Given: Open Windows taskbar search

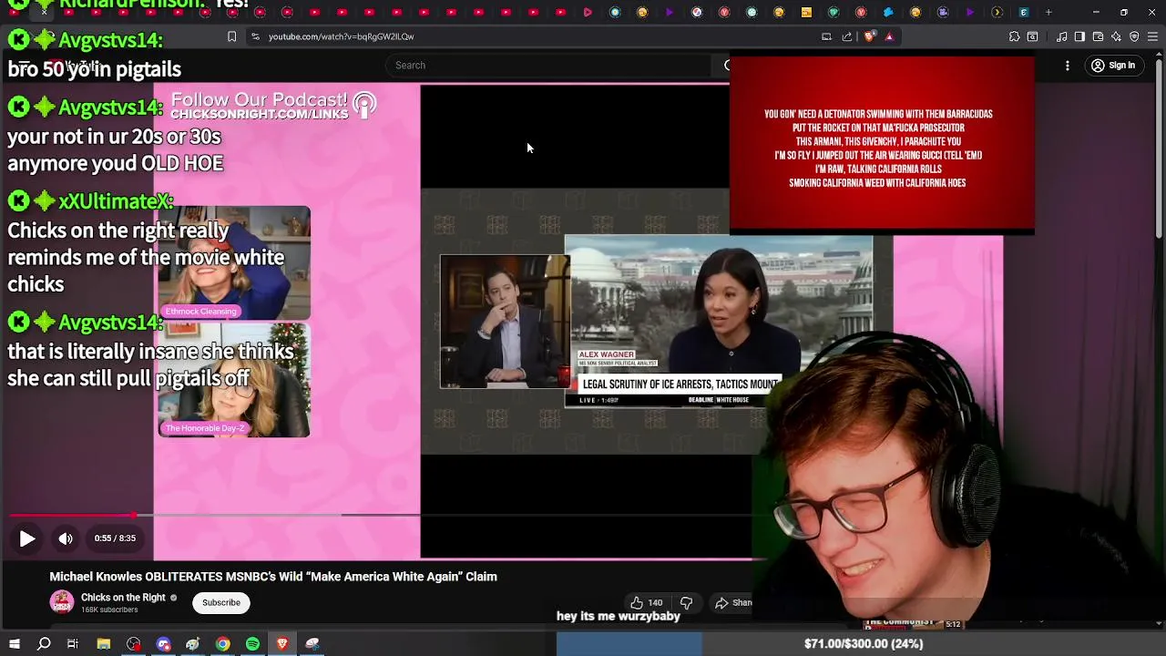Looking at the screenshot, I should pyautogui.click(x=44, y=644).
